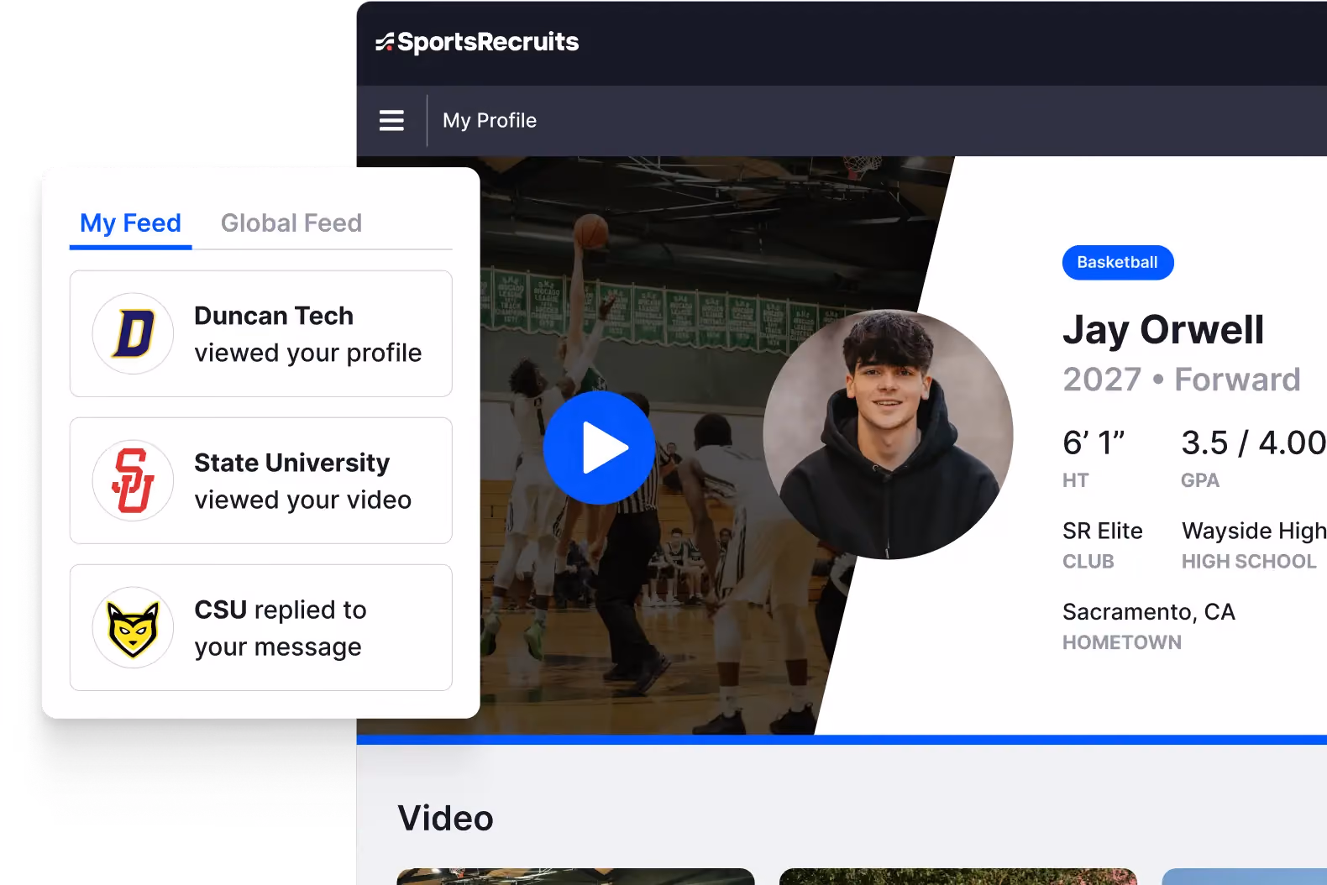Viewport: 1327px width, 885px height.
Task: Select the My Feed tab
Action: (130, 223)
